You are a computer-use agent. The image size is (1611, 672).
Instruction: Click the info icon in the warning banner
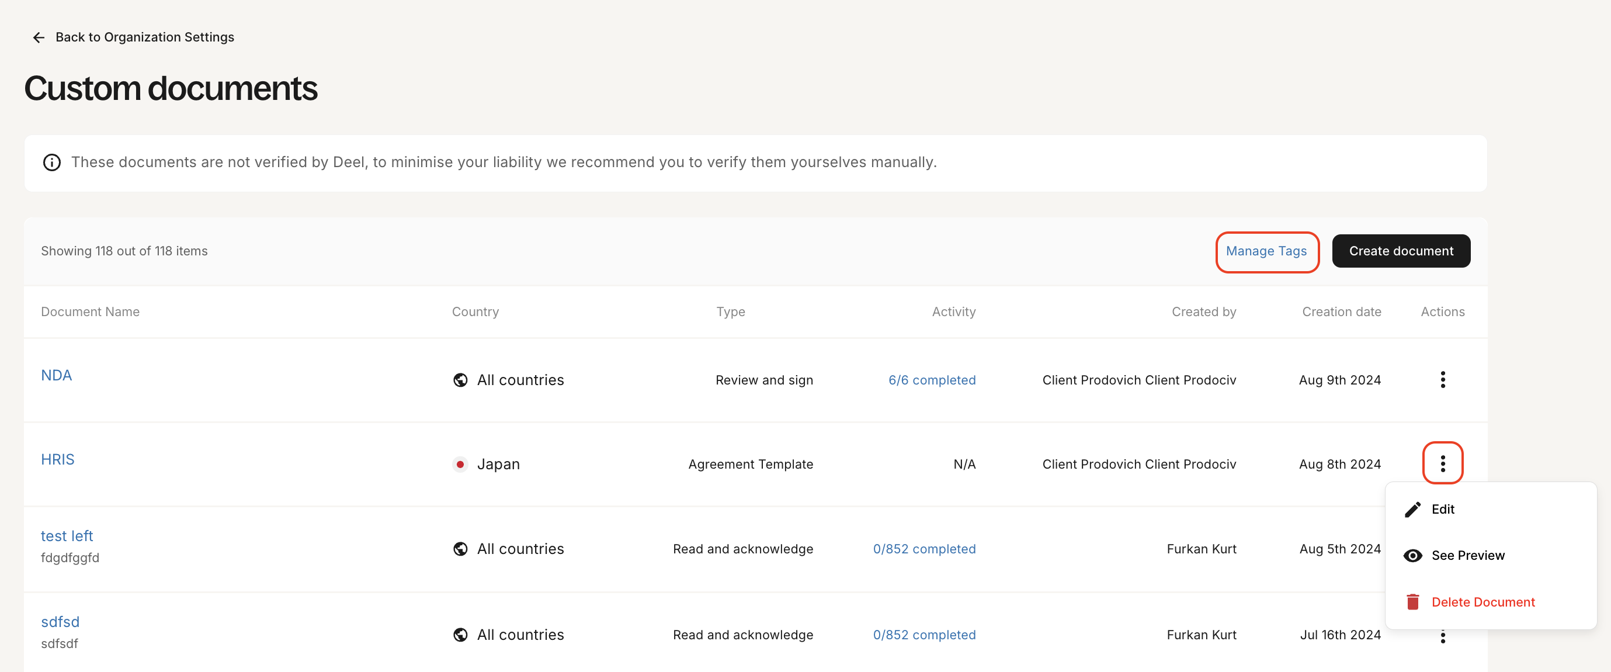(x=51, y=162)
